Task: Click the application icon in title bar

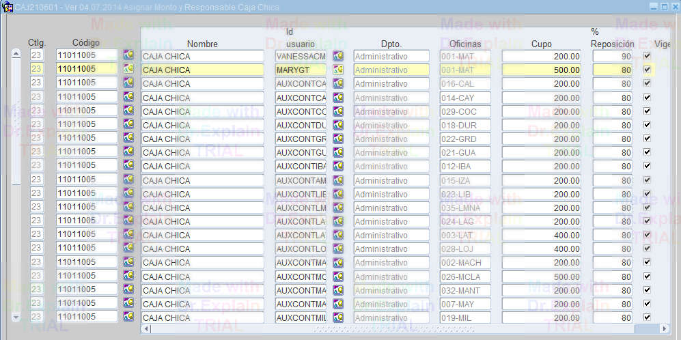Action: point(8,6)
